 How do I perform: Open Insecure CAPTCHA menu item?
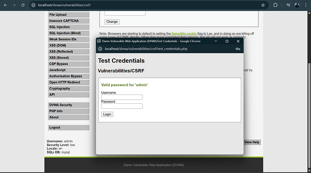pos(68,21)
